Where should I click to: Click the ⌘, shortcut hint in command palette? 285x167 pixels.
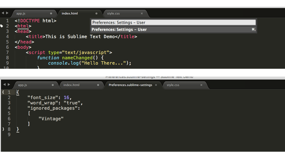coord(253,29)
